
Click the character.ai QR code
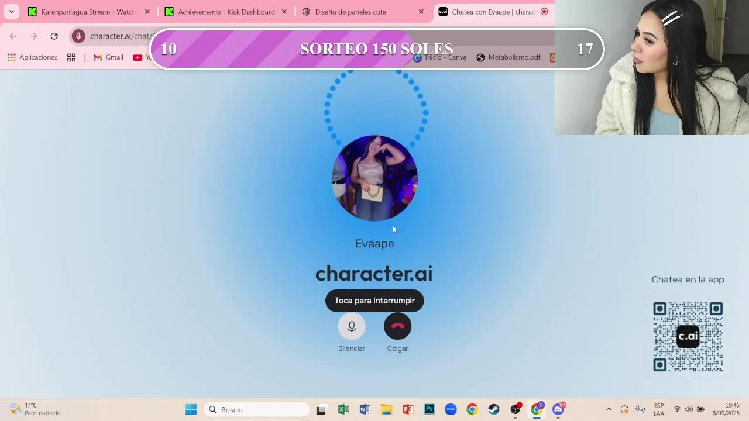688,337
